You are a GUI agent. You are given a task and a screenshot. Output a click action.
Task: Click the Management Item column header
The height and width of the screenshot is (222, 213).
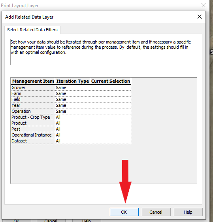[x=33, y=81]
